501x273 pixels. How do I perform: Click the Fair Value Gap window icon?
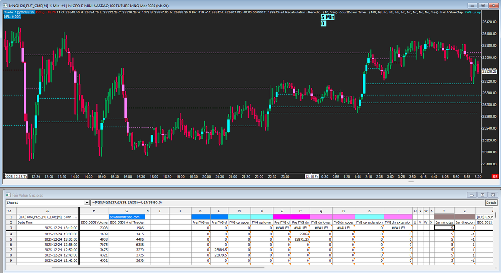(8, 195)
